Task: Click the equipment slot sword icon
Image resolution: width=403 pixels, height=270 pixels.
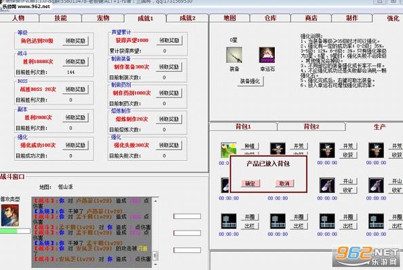Action: 234,55
